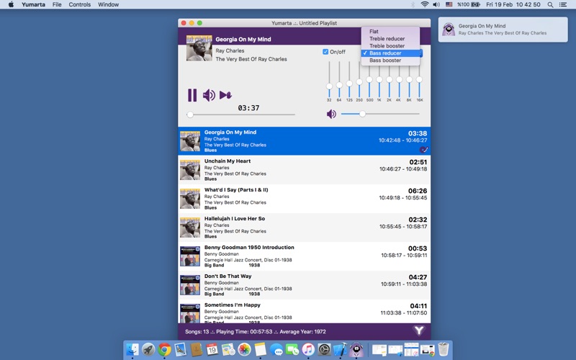The height and width of the screenshot is (360, 576).
Task: Open the Trash in the dock
Action: pos(444,349)
